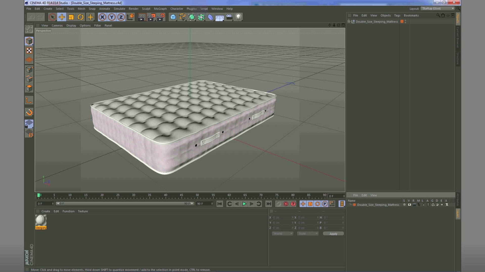
Task: Toggle autokeying button
Action: pos(286,204)
